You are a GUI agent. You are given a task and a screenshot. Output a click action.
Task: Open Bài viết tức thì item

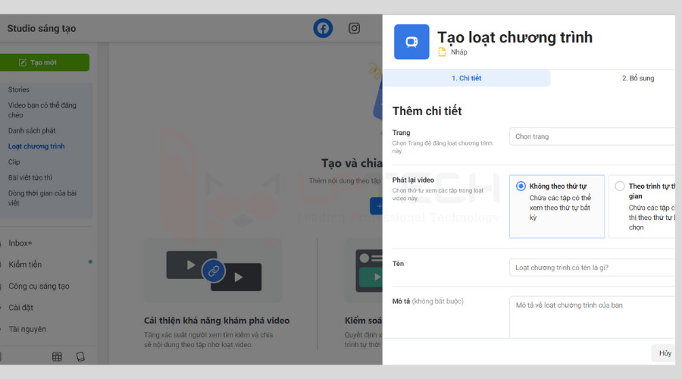point(30,177)
